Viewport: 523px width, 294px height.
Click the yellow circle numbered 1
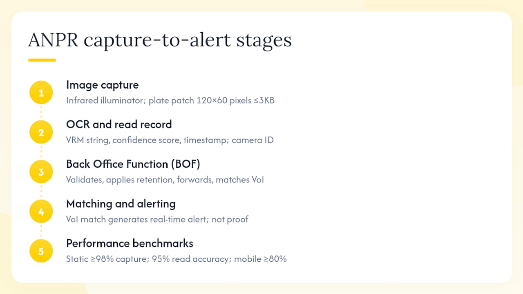pyautogui.click(x=41, y=93)
